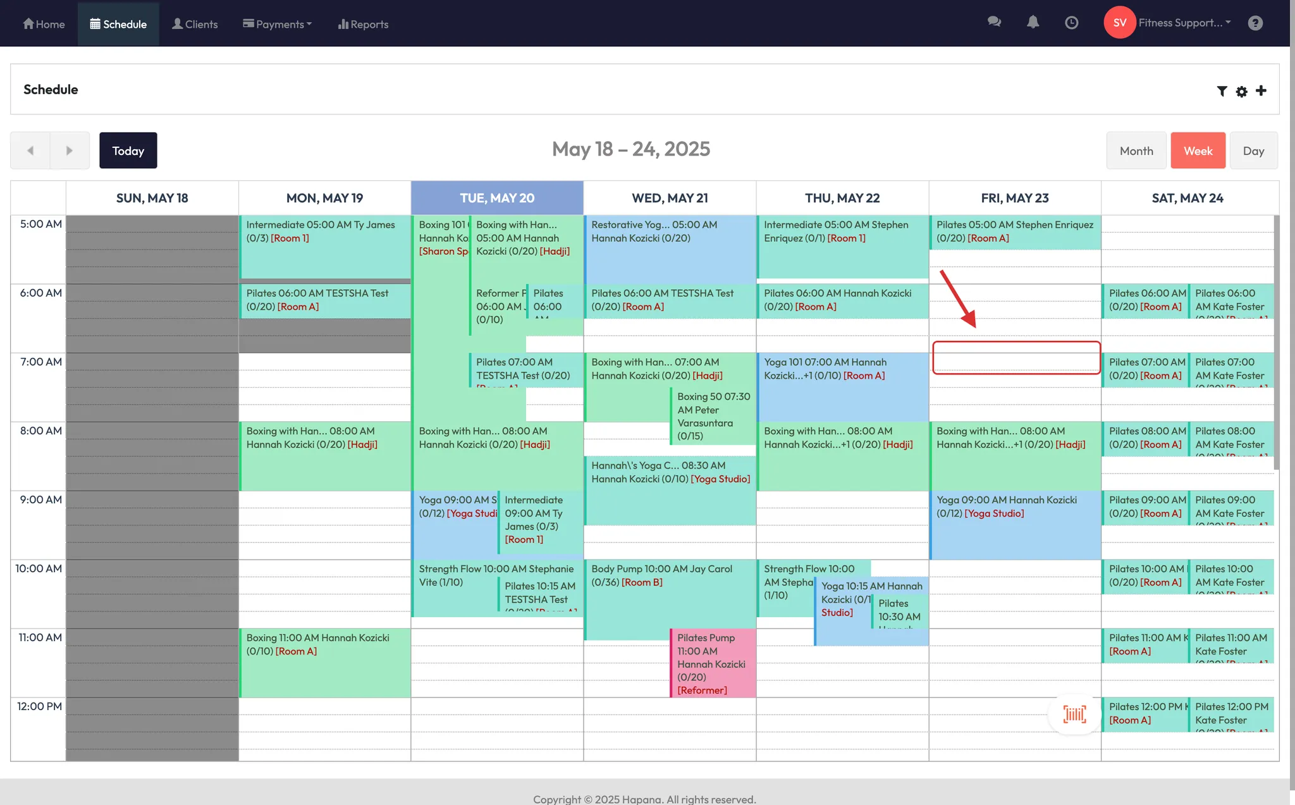Click the Today button
Screen dimensions: 1295x805
128,151
